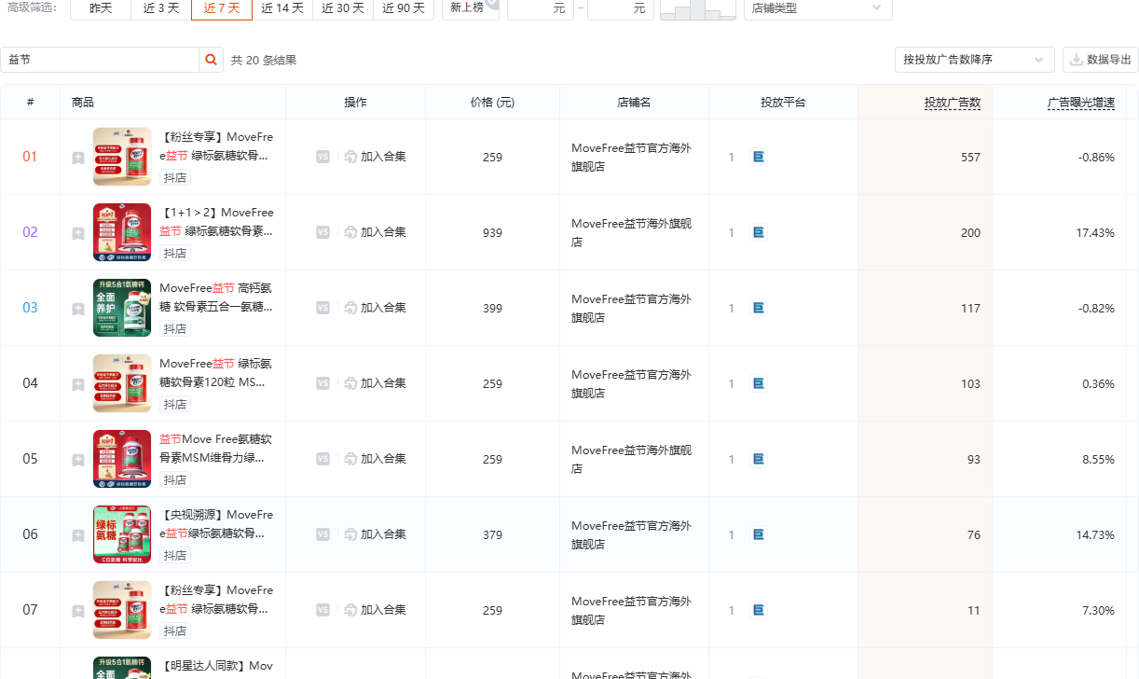Toggle the 新上榜 filter tag

[x=470, y=8]
